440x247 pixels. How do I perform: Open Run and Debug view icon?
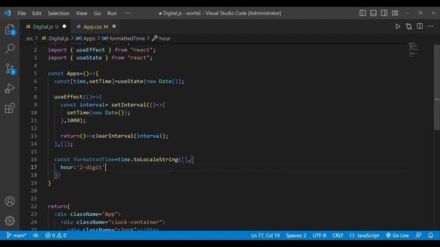pyautogui.click(x=10, y=89)
